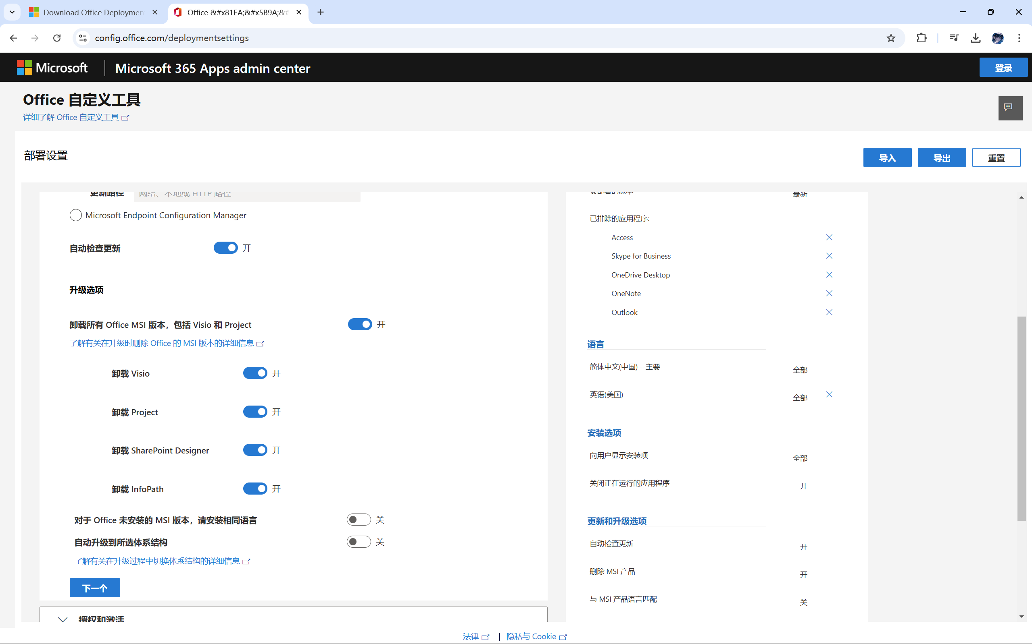This screenshot has width=1032, height=644.
Task: Switch to the Office 自定义工具 tab
Action: [238, 12]
